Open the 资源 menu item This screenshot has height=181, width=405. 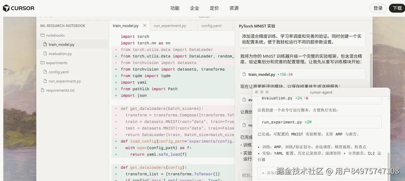(234, 8)
